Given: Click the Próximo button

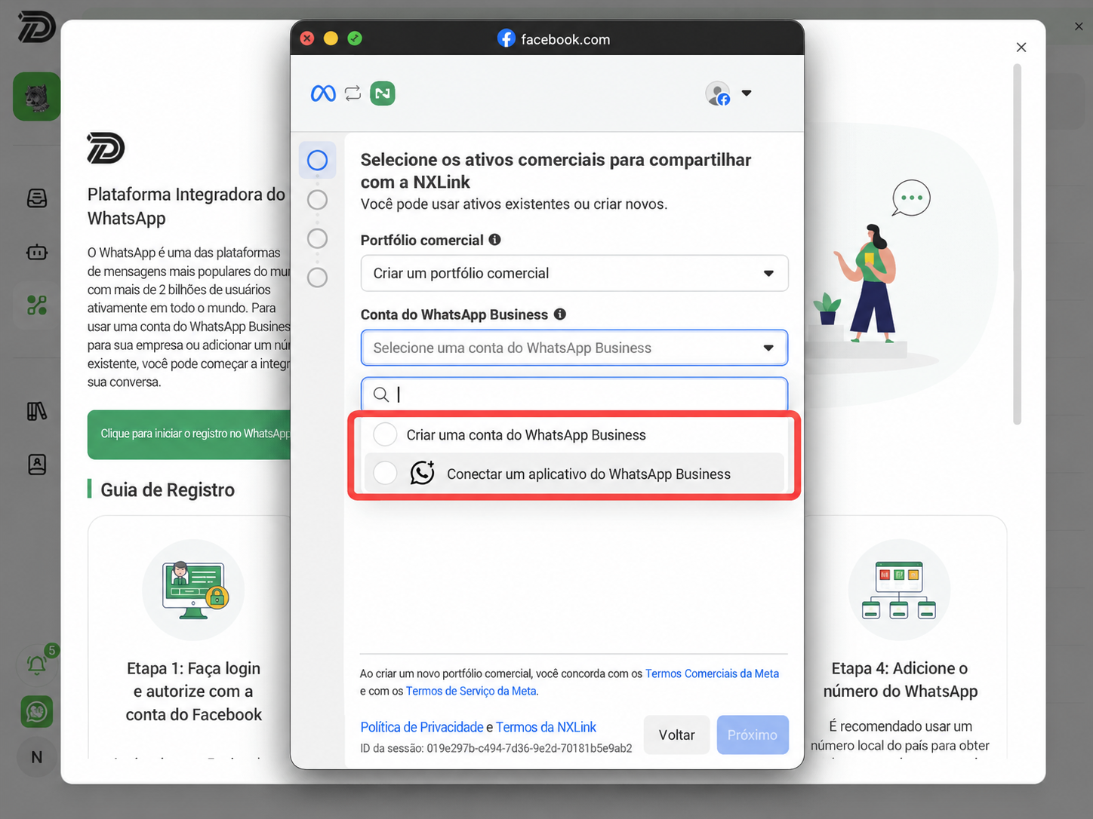Looking at the screenshot, I should [753, 735].
